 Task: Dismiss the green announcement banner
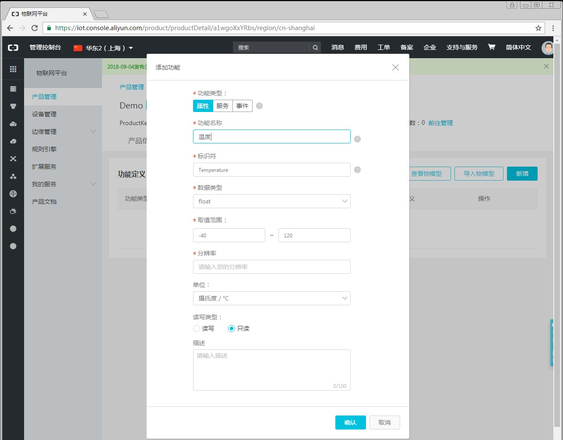coord(546,66)
